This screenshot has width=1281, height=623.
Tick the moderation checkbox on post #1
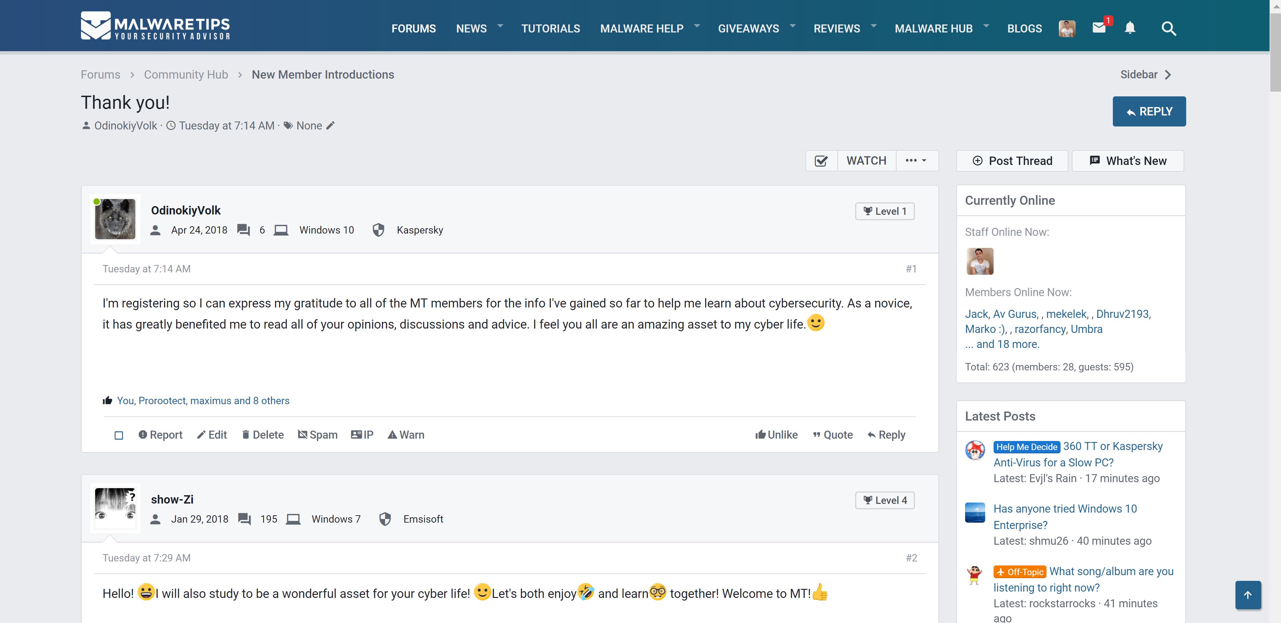click(119, 435)
